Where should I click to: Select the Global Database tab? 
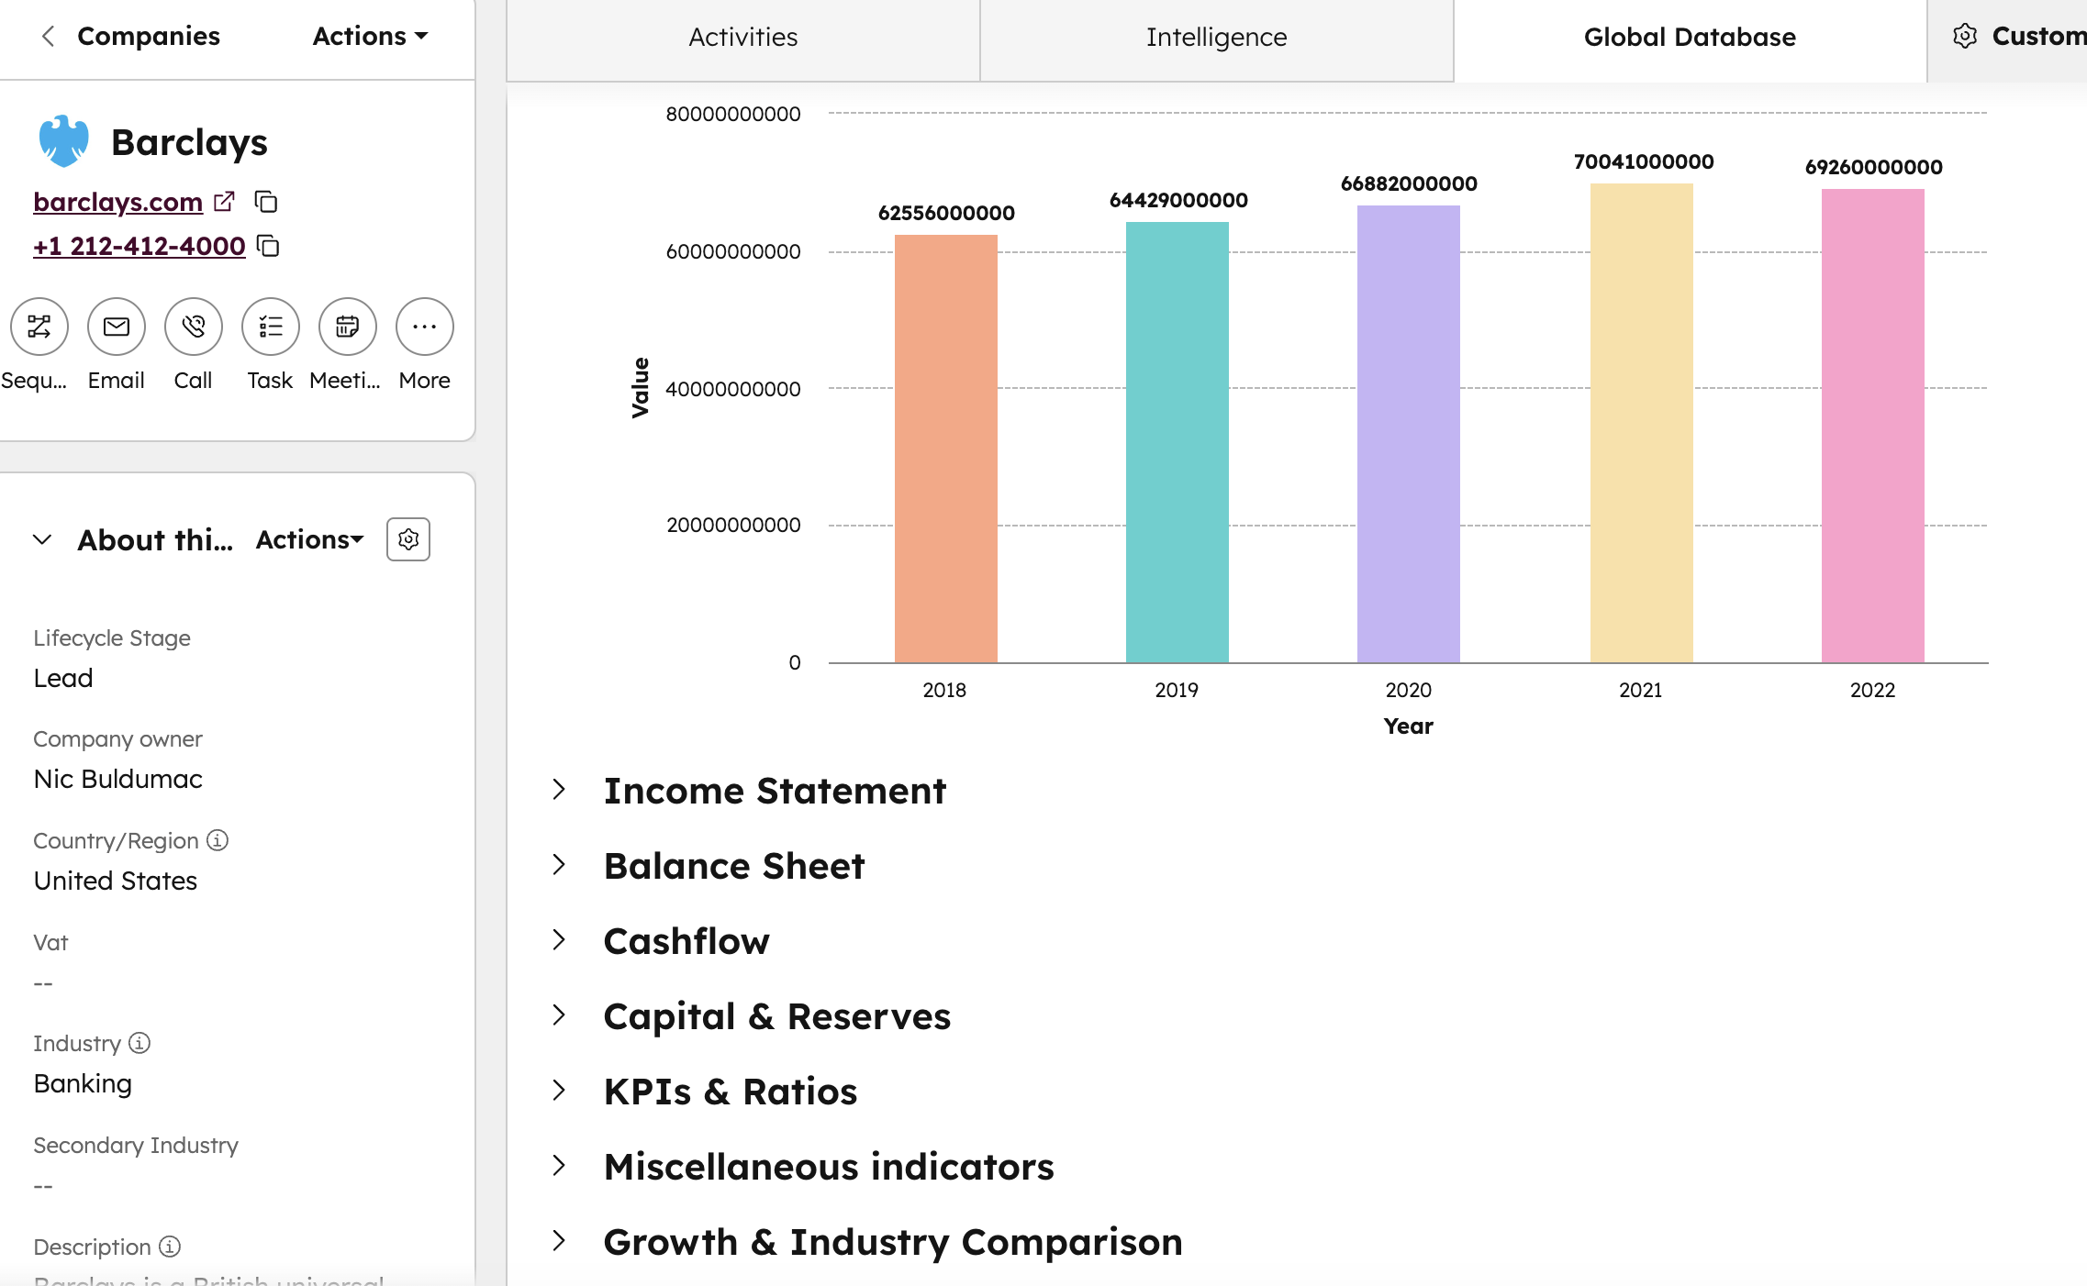tap(1690, 38)
